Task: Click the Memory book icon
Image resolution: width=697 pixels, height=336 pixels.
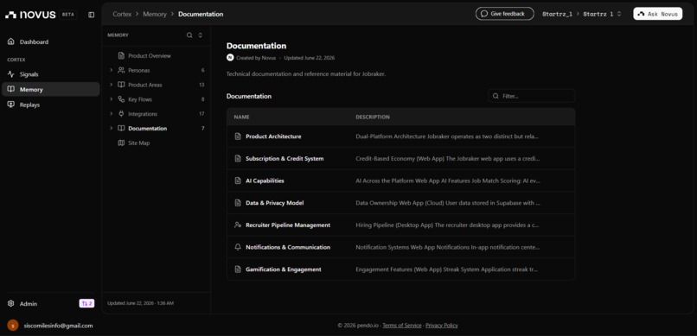Action: click(x=11, y=89)
